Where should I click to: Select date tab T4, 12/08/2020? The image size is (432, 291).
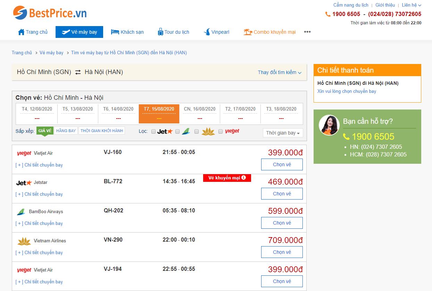pos(37,114)
